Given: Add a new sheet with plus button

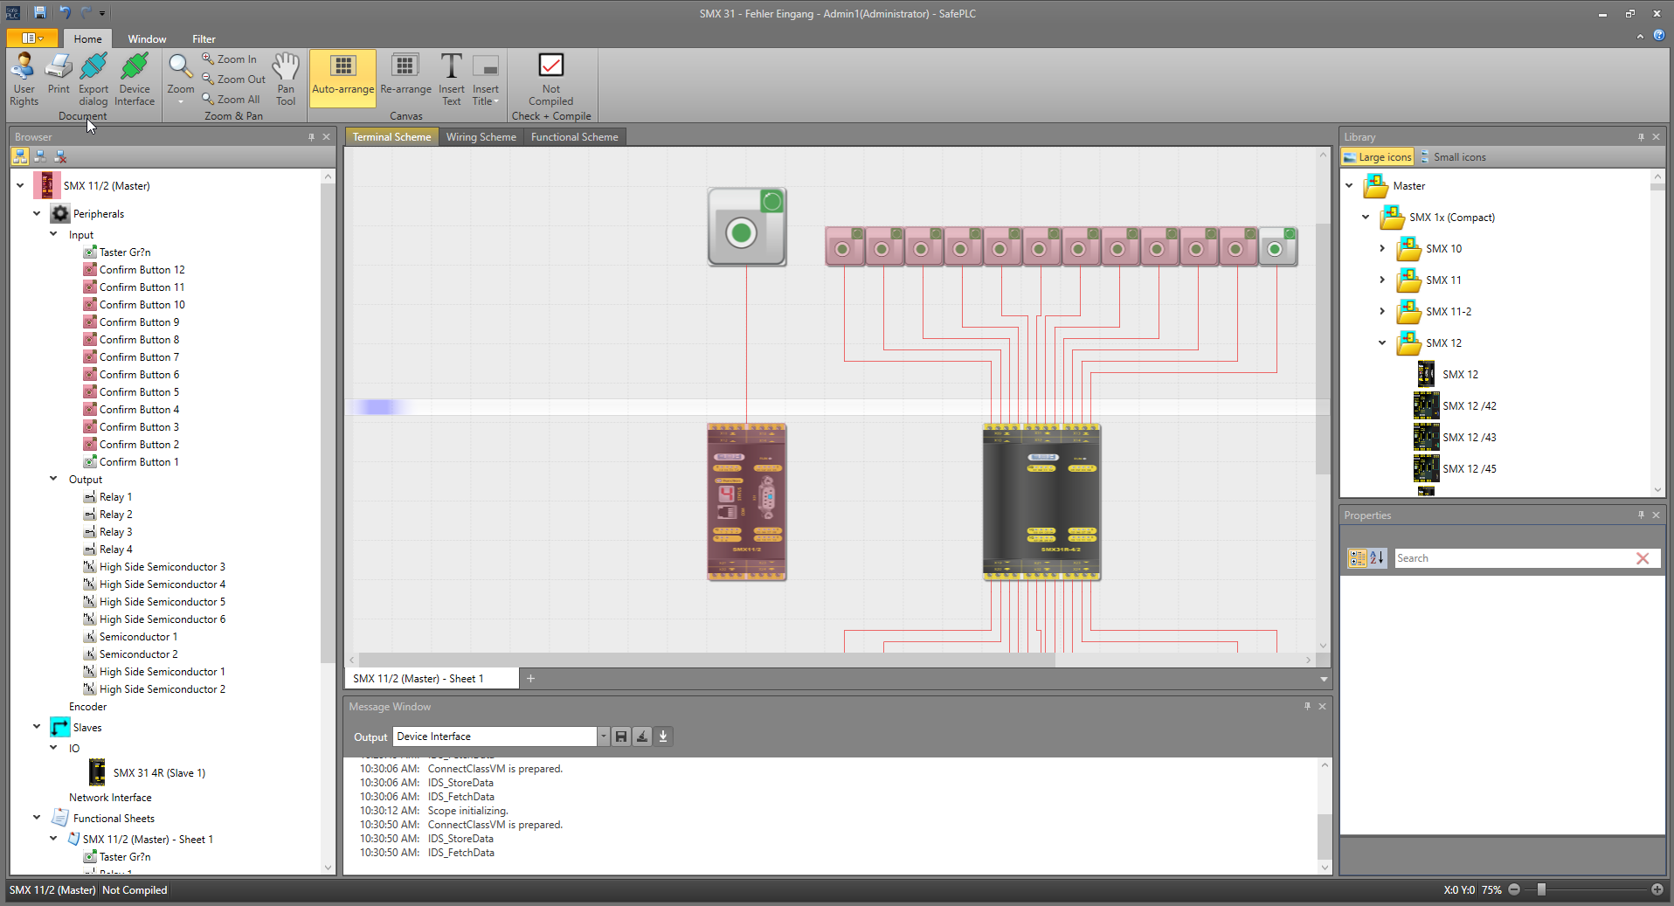Looking at the screenshot, I should click(530, 678).
